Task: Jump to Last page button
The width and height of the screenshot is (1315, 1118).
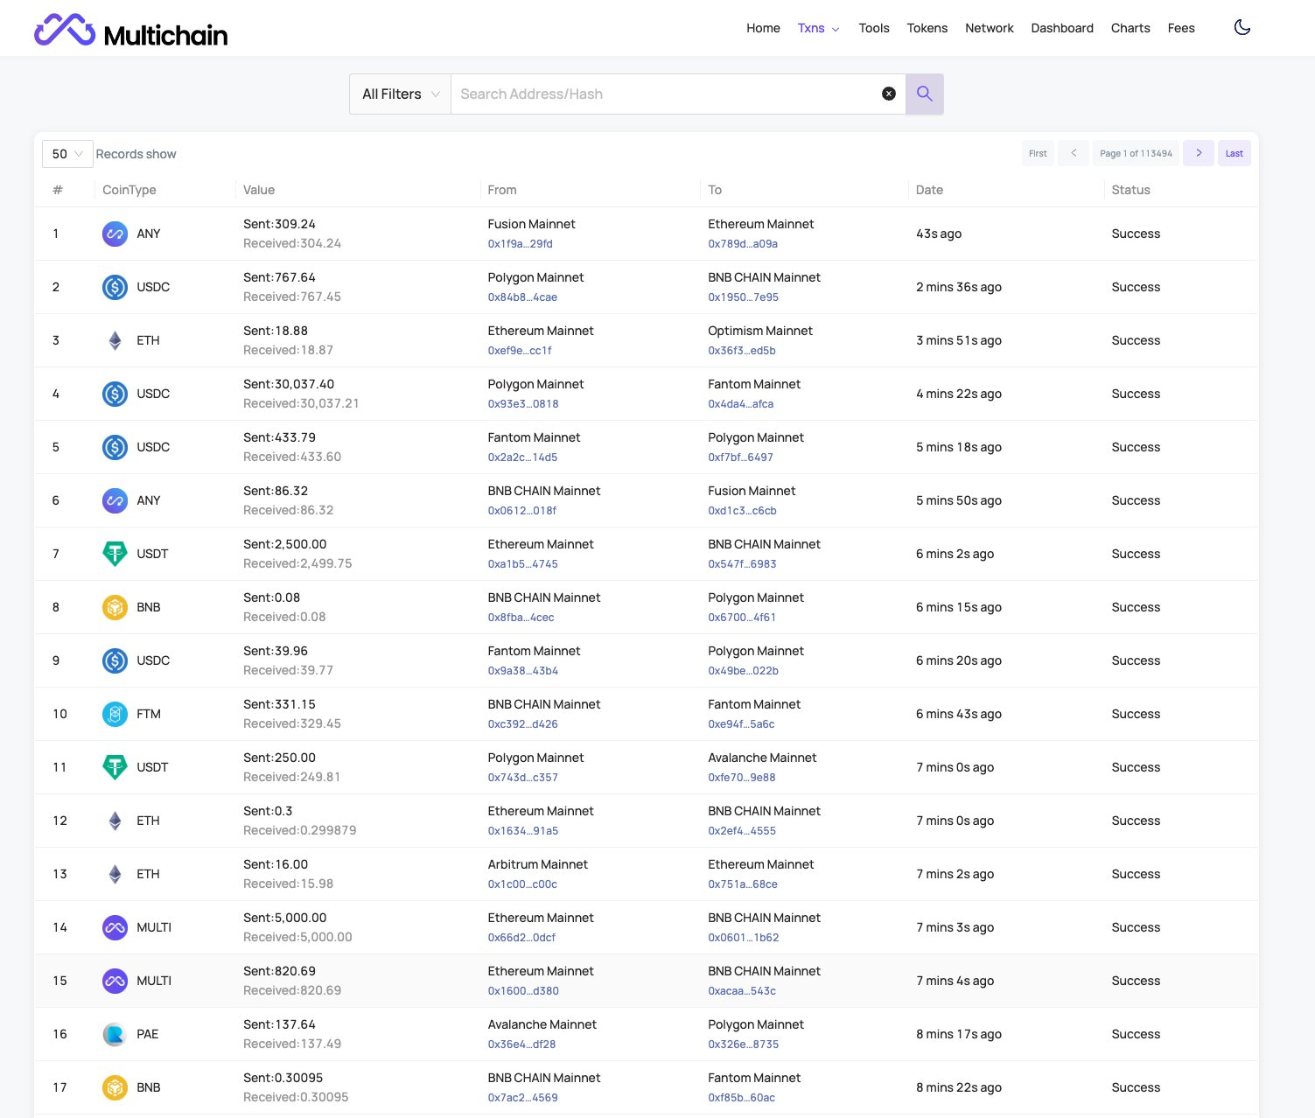Action: (x=1235, y=153)
